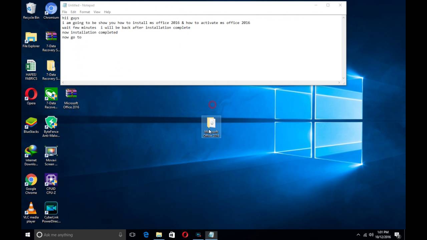This screenshot has width=427, height=240.
Task: Select the File Explorer desktop icon
Action: point(31,40)
